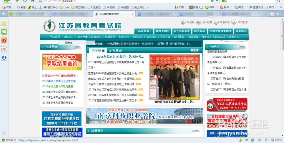Open 2015年成人高考录取结果查询 banner
Viewport: 284px width, 143px height.
click(62, 62)
